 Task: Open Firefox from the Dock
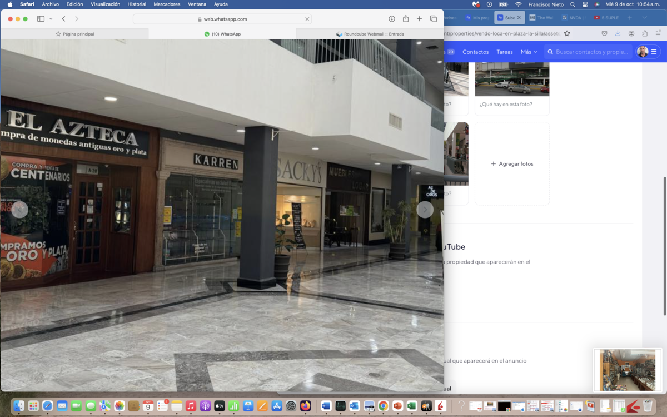(x=305, y=406)
